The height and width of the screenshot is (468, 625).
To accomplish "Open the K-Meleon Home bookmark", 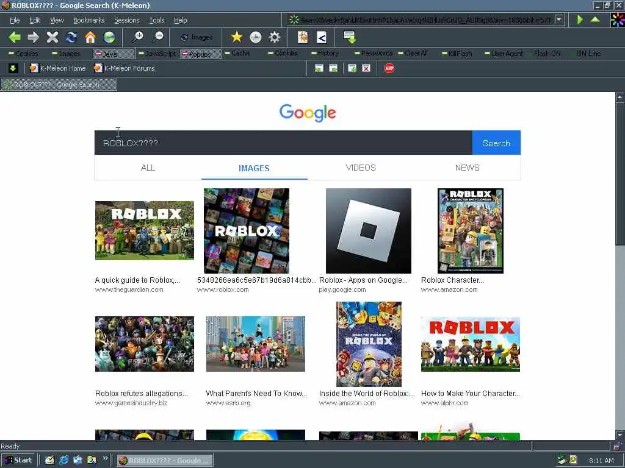I will coord(58,68).
